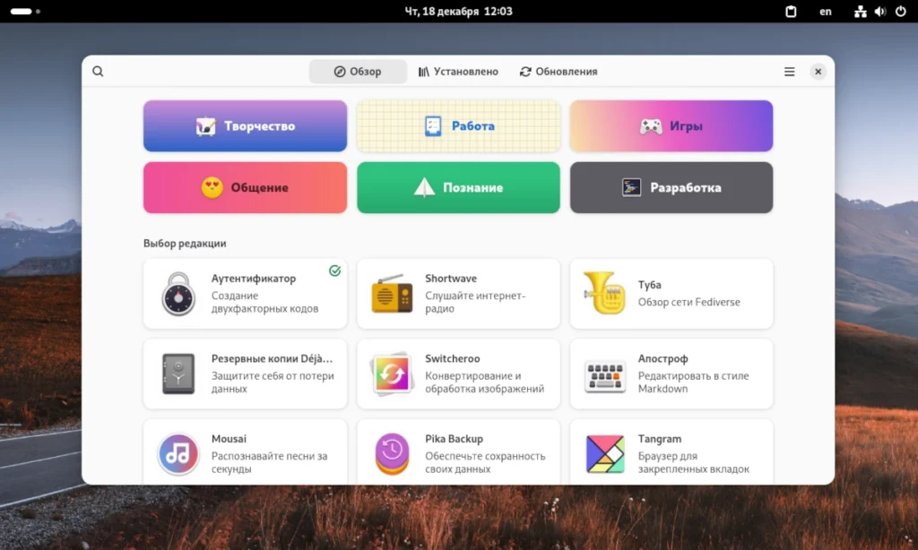Click the Switcheroo app title
This screenshot has width=918, height=550.
point(453,358)
